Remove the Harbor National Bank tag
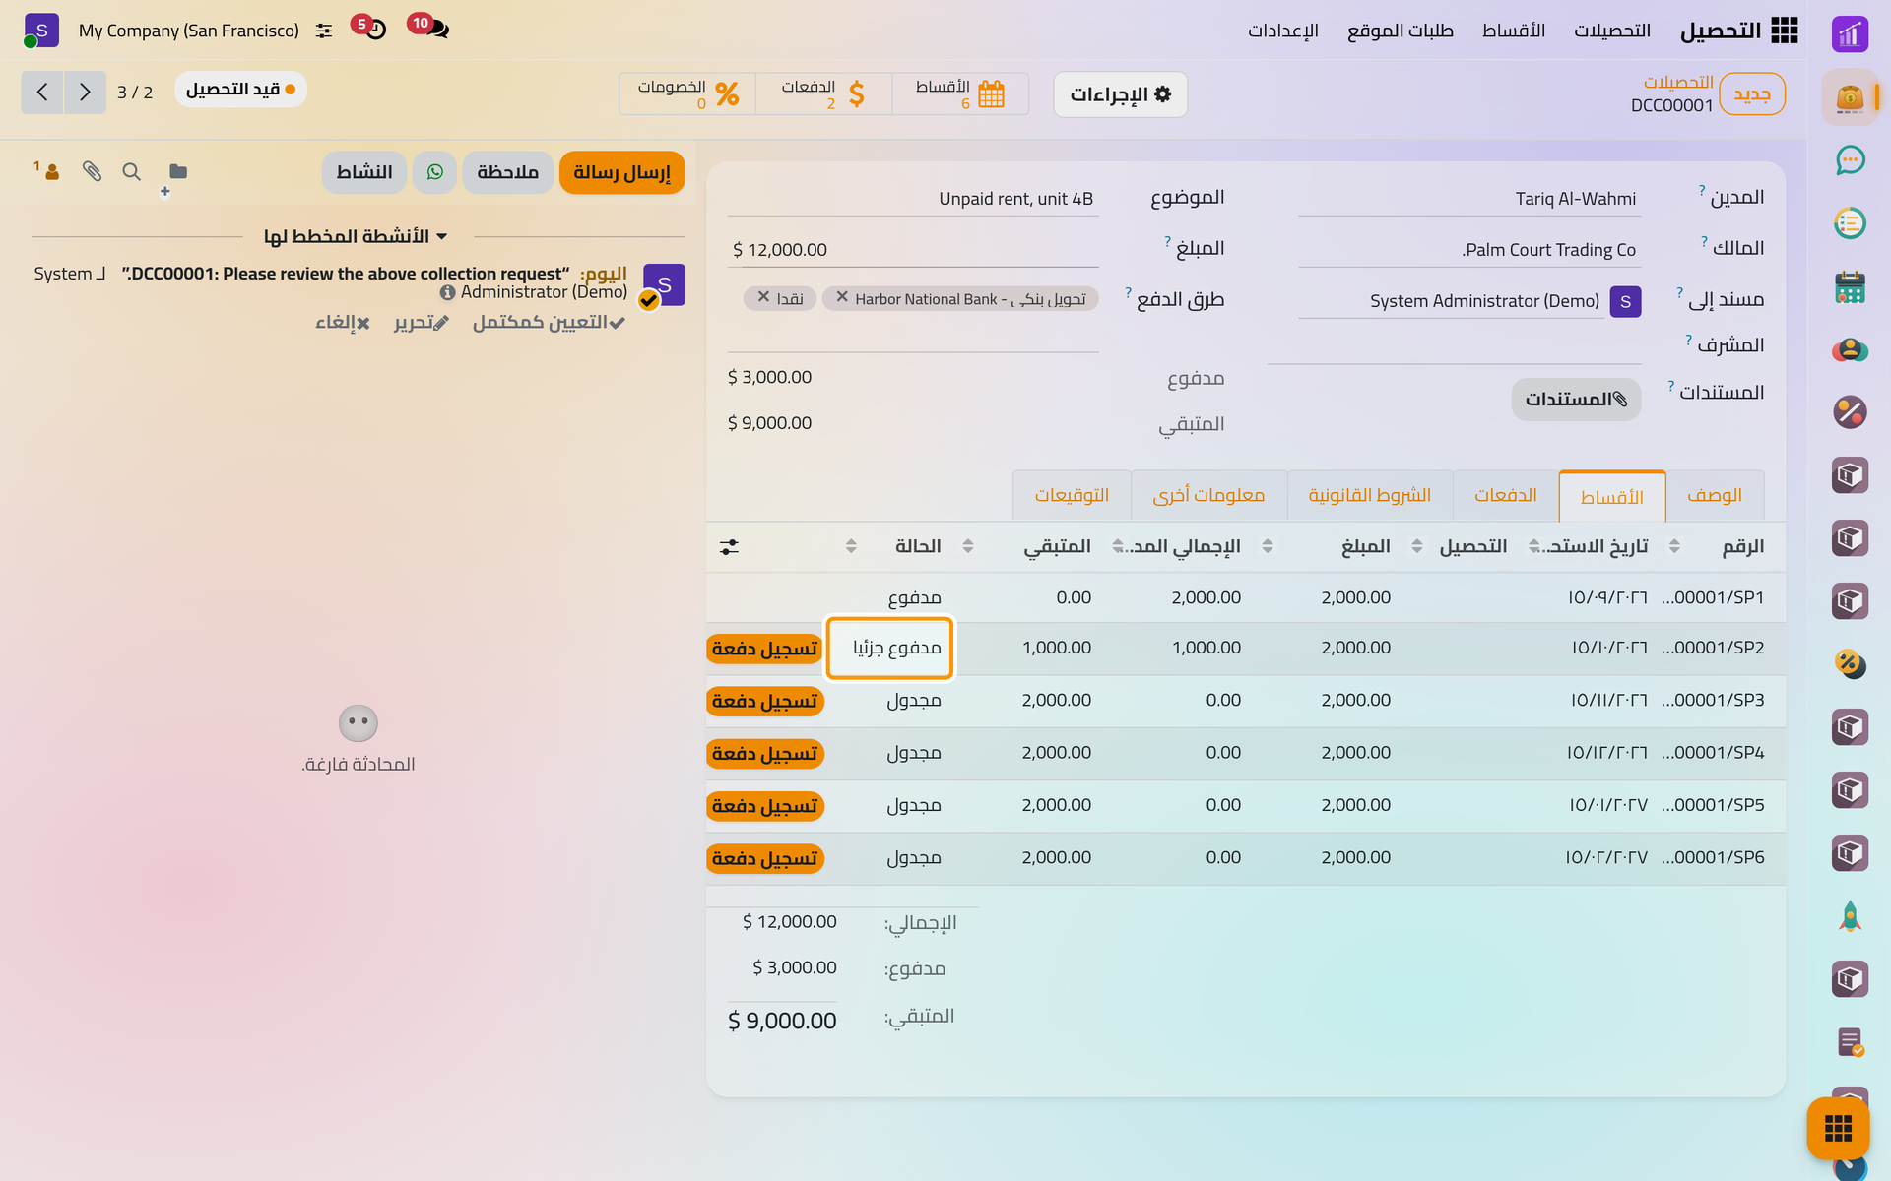 pyautogui.click(x=842, y=297)
